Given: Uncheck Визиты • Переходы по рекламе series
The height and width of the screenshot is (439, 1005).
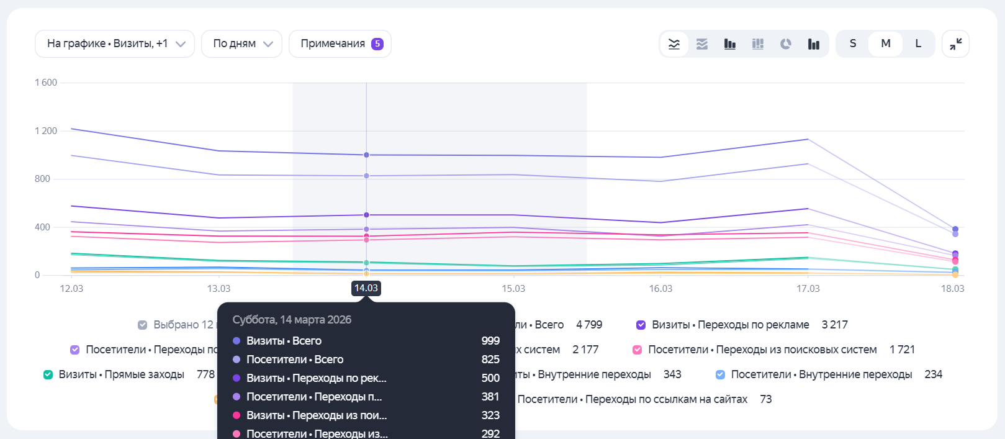Looking at the screenshot, I should pyautogui.click(x=641, y=325).
